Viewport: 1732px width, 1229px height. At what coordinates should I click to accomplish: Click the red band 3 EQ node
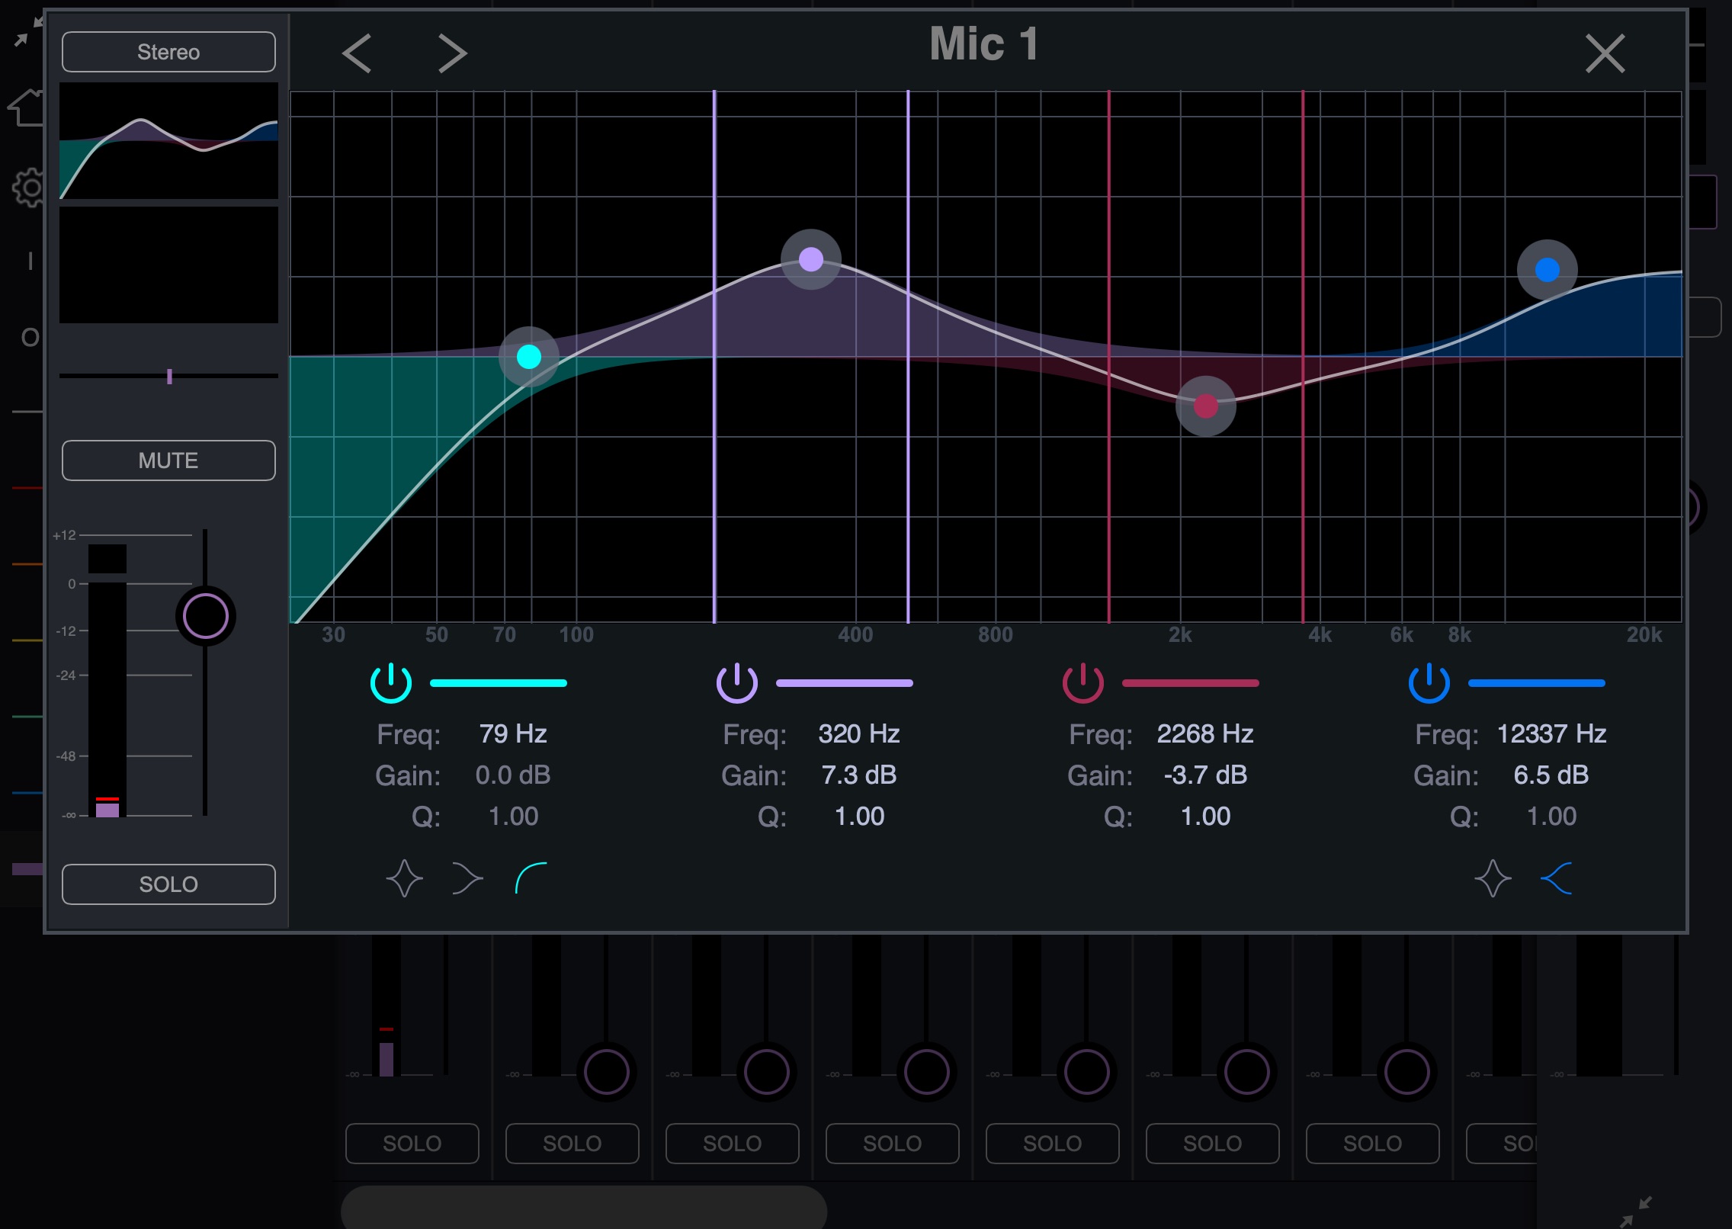click(1206, 406)
